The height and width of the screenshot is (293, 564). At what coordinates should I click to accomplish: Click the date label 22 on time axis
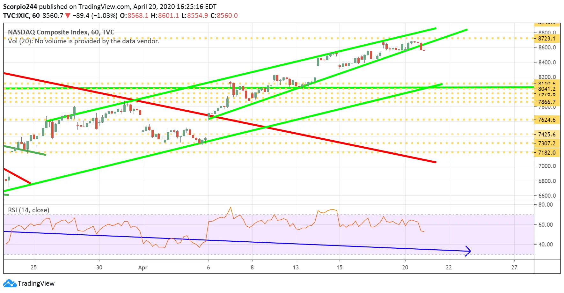tap(449, 267)
